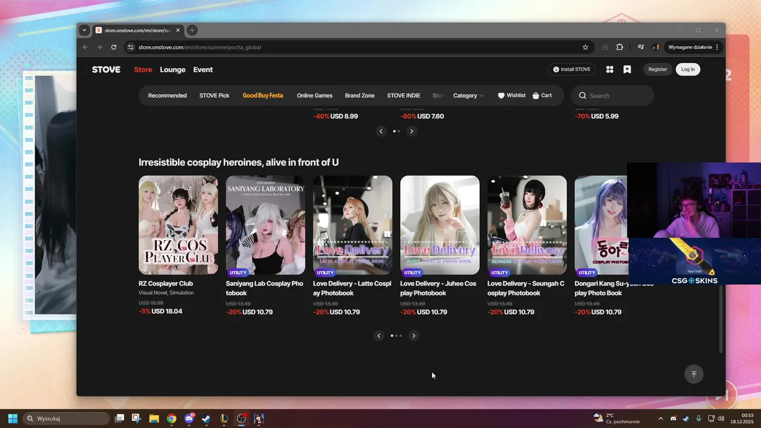Open Task View from the taskbar
Screen dimensions: 761x428
pos(120,418)
